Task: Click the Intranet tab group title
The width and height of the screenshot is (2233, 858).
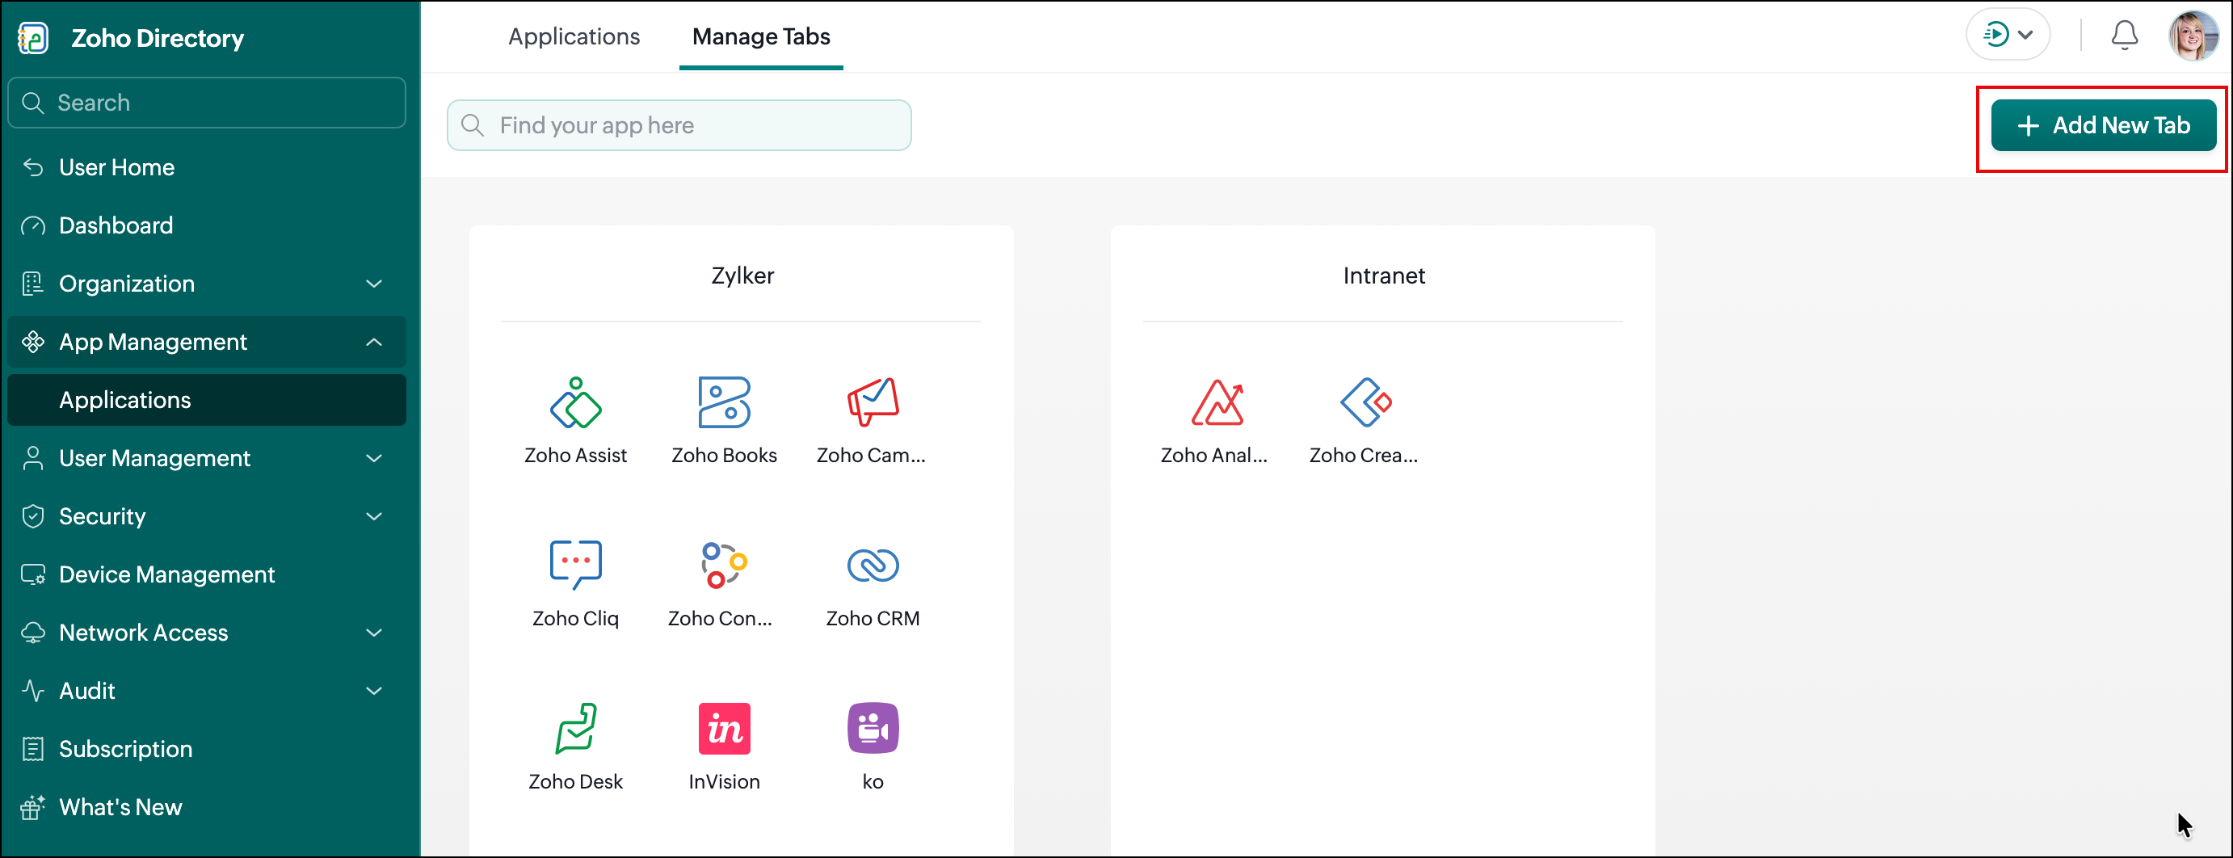Action: pyautogui.click(x=1383, y=275)
